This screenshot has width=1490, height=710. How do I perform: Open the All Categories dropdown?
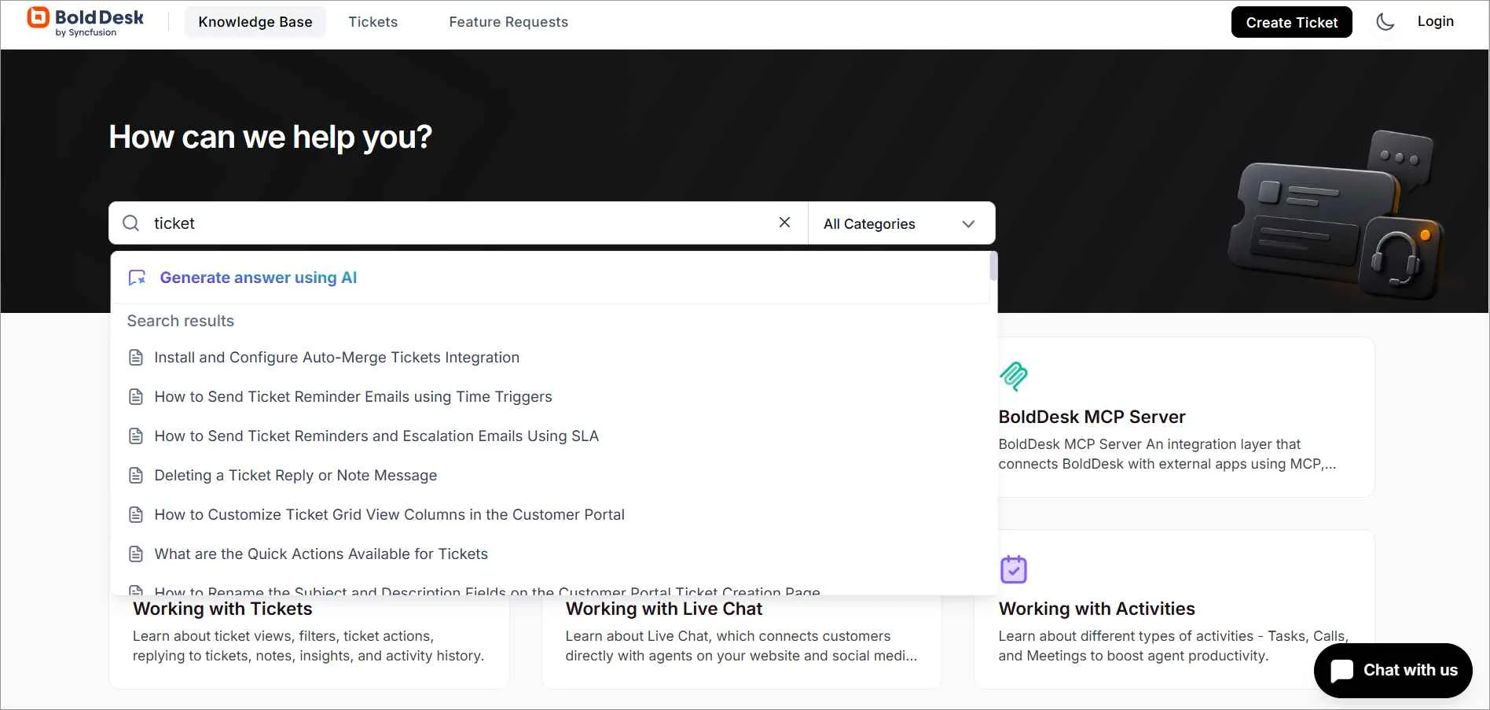click(x=901, y=223)
